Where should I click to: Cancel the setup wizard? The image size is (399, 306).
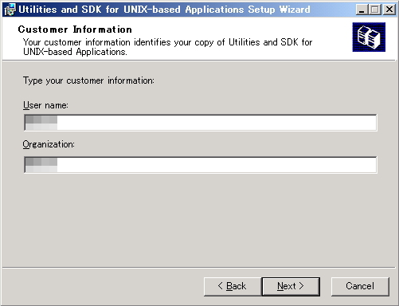click(360, 287)
